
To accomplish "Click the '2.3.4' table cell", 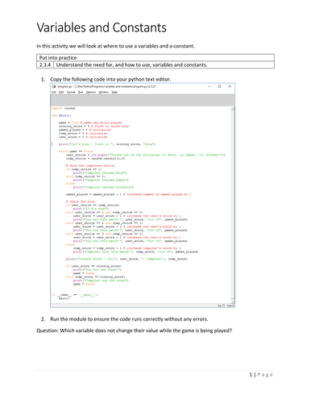I will coord(45,64).
